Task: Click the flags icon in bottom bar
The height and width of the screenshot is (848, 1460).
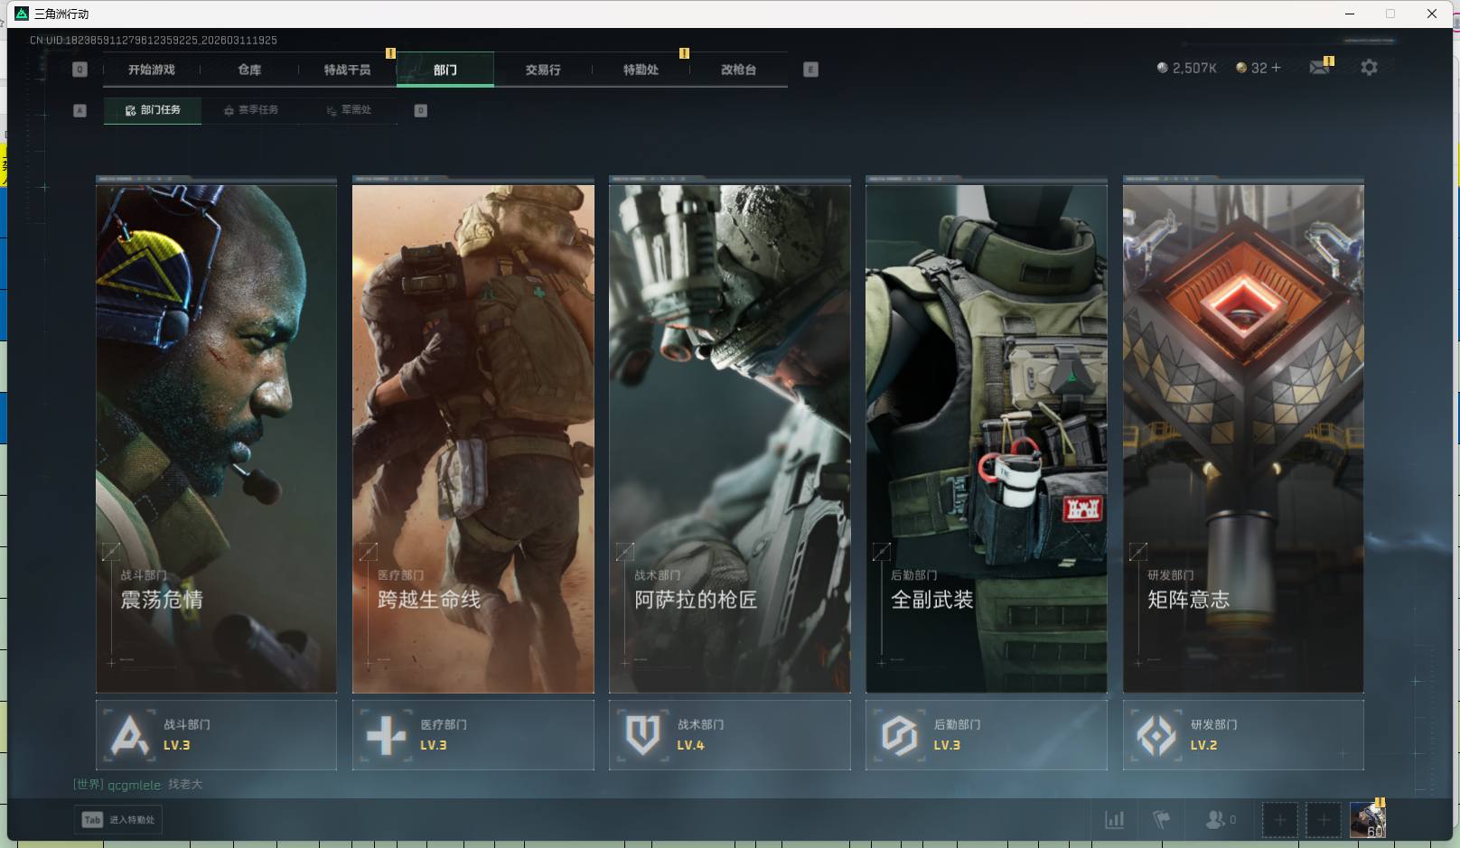Action: click(1162, 820)
